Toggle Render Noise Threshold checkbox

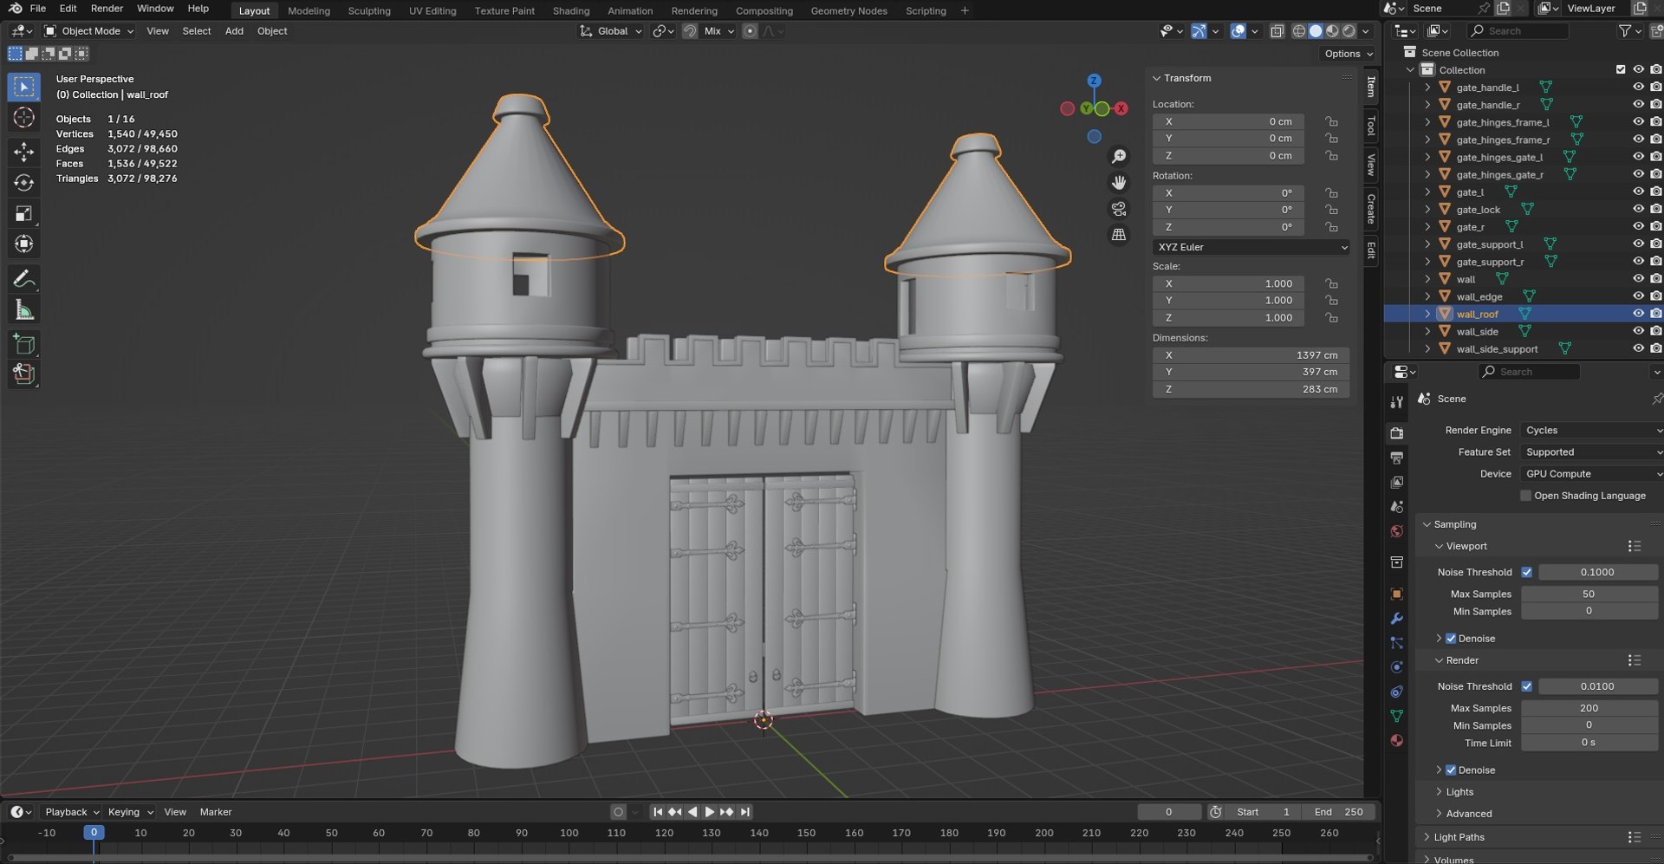pos(1526,686)
